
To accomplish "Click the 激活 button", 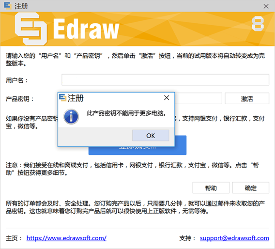I will tap(247, 98).
